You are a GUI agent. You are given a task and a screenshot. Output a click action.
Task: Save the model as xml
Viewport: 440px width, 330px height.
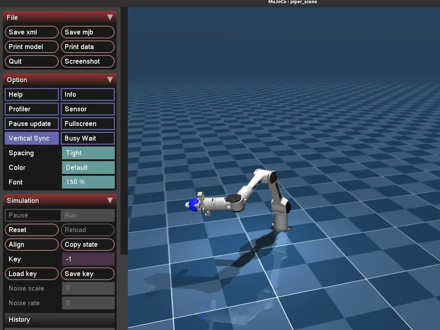click(31, 32)
